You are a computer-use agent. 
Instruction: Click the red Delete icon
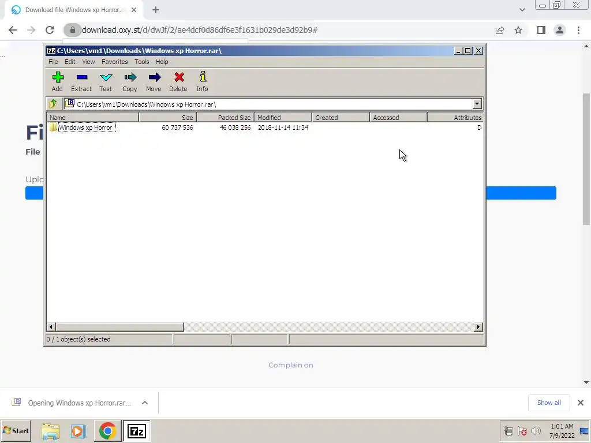pyautogui.click(x=178, y=82)
